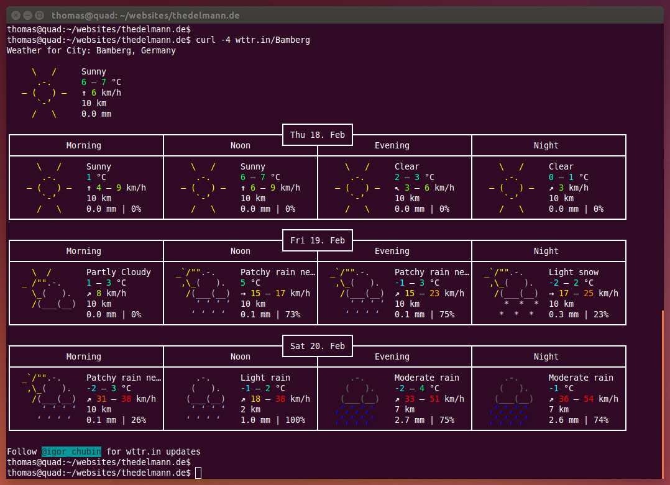The width and height of the screenshot is (670, 485).
Task: Click the 'Night' header under Fri 19. Feb
Action: pos(546,251)
